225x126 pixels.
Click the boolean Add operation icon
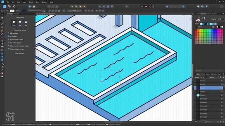click(x=167, y=6)
